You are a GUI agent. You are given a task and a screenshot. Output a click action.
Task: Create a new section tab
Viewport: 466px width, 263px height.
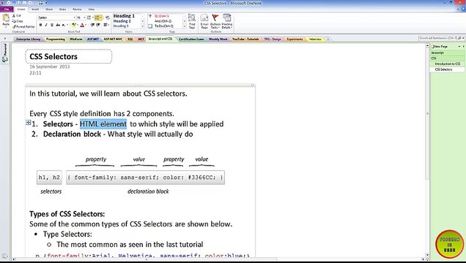[328, 39]
